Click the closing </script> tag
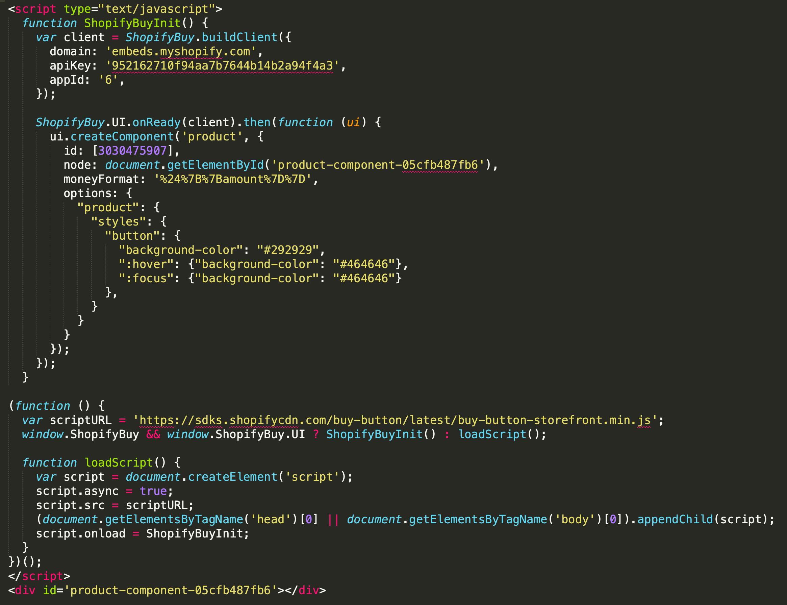Image resolution: width=787 pixels, height=605 pixels. click(x=39, y=576)
